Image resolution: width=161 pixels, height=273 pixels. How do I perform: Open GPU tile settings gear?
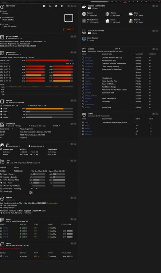72,161
